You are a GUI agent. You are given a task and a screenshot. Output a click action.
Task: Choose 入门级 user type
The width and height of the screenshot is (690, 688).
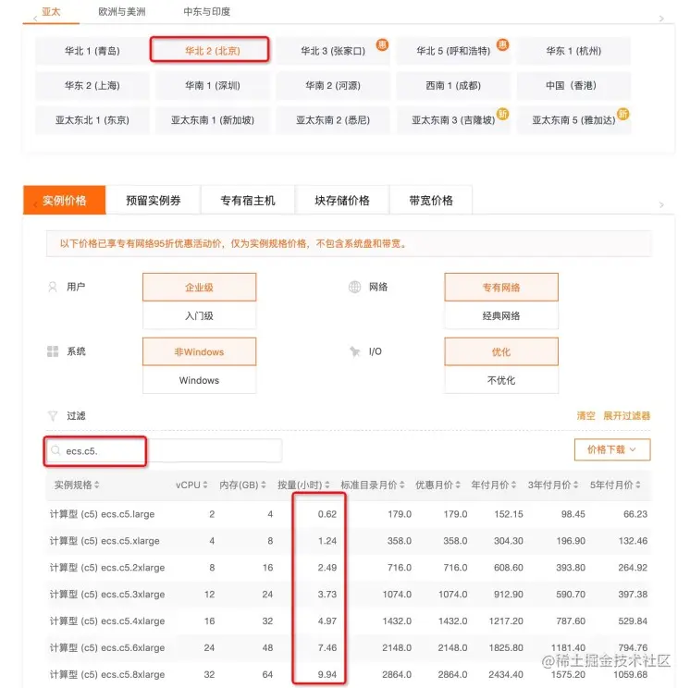pos(200,315)
